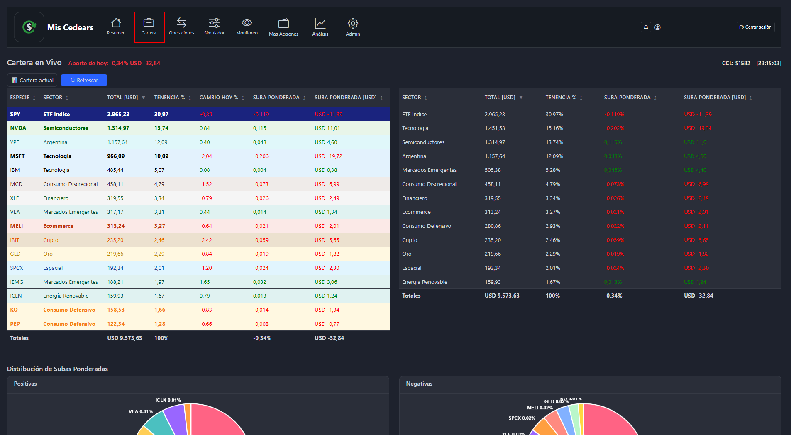Open the Admin gear section
This screenshot has height=435, width=791.
point(353,27)
